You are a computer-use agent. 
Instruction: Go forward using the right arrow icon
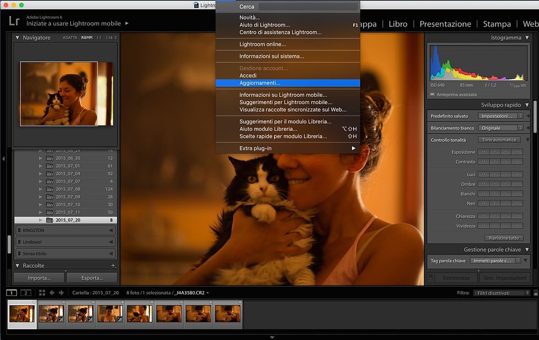click(61, 293)
